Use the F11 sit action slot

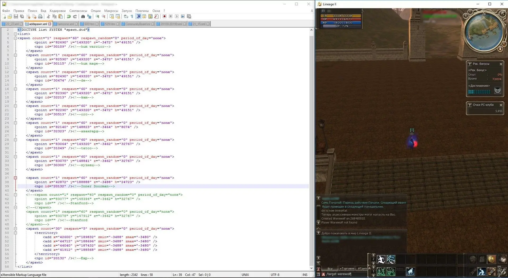pyautogui.click(x=482, y=271)
